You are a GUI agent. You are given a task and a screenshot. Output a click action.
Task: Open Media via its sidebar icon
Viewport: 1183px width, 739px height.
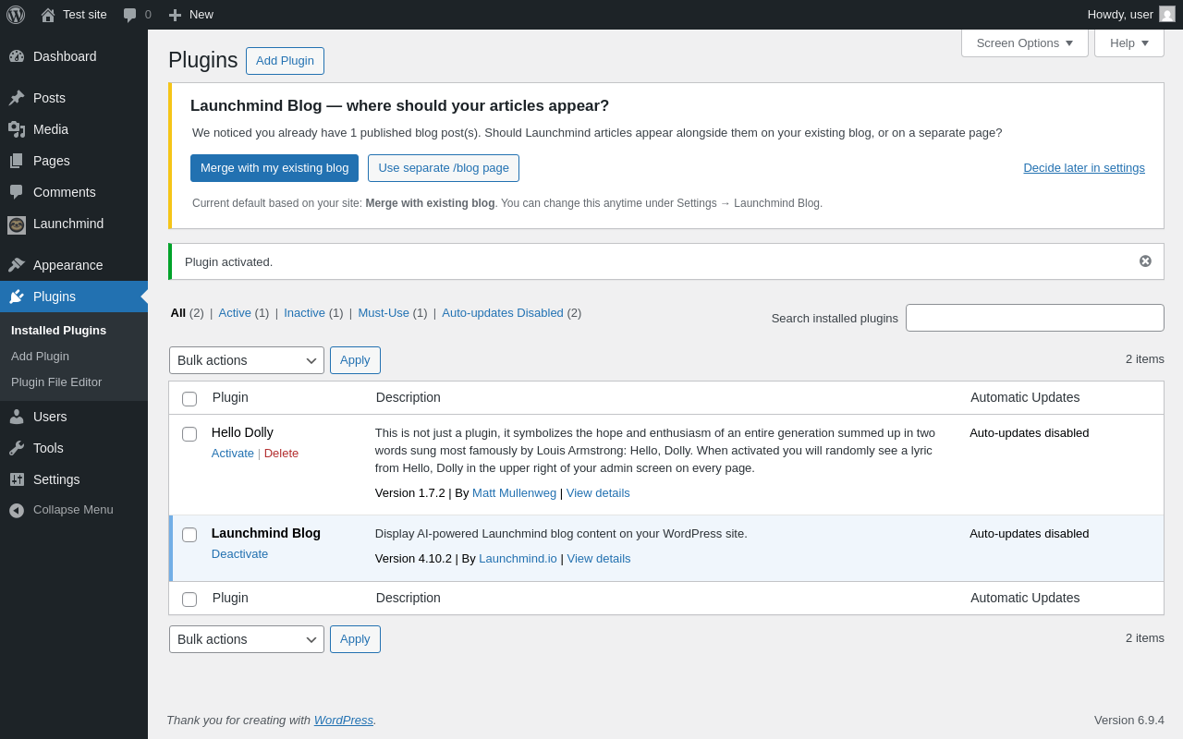click(x=17, y=129)
